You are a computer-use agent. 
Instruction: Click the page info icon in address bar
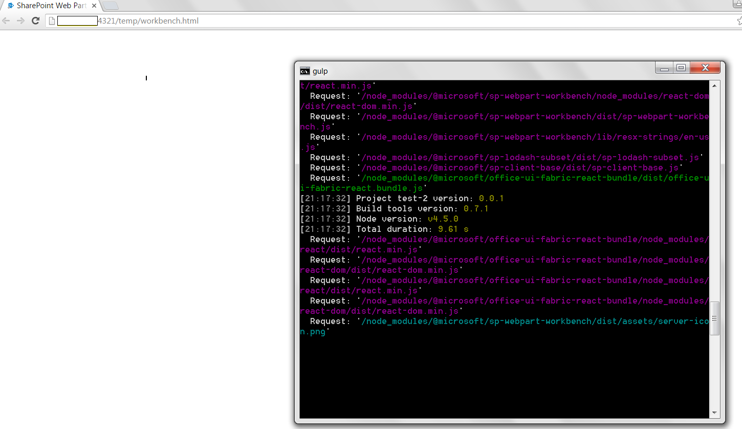(x=51, y=21)
